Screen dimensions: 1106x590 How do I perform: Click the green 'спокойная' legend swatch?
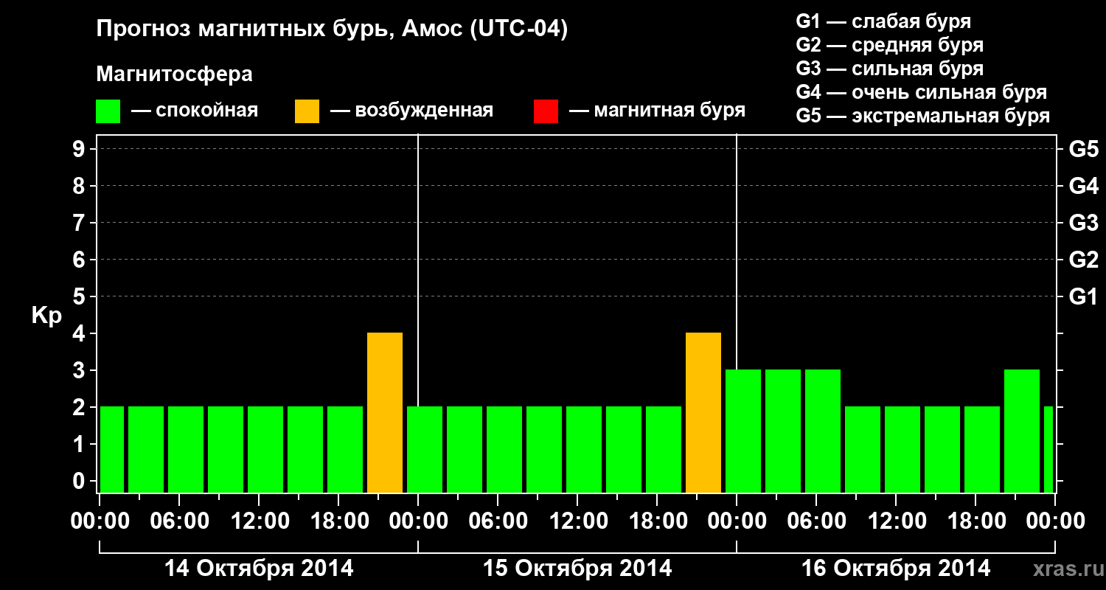point(108,111)
